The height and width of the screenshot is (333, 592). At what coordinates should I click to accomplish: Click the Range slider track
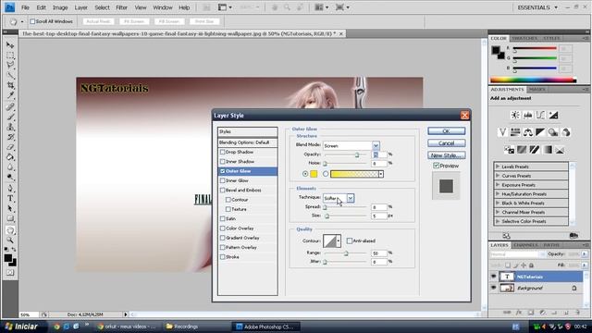pyautogui.click(x=345, y=253)
